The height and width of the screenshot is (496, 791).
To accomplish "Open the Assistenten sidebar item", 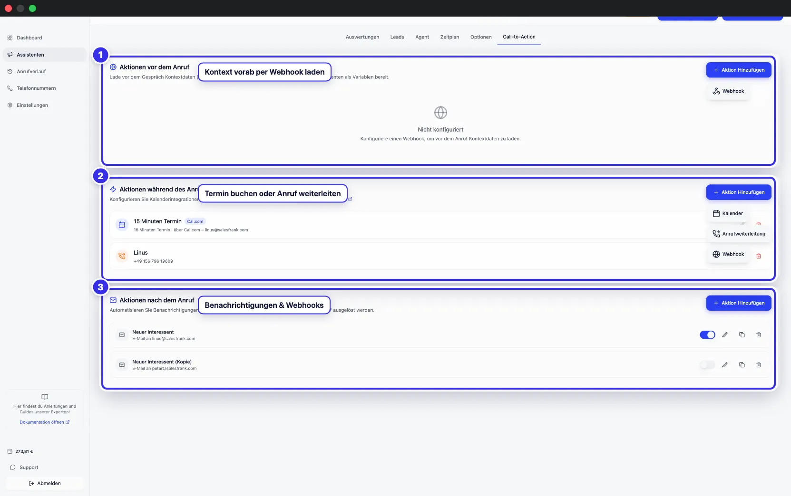I will [x=44, y=55].
